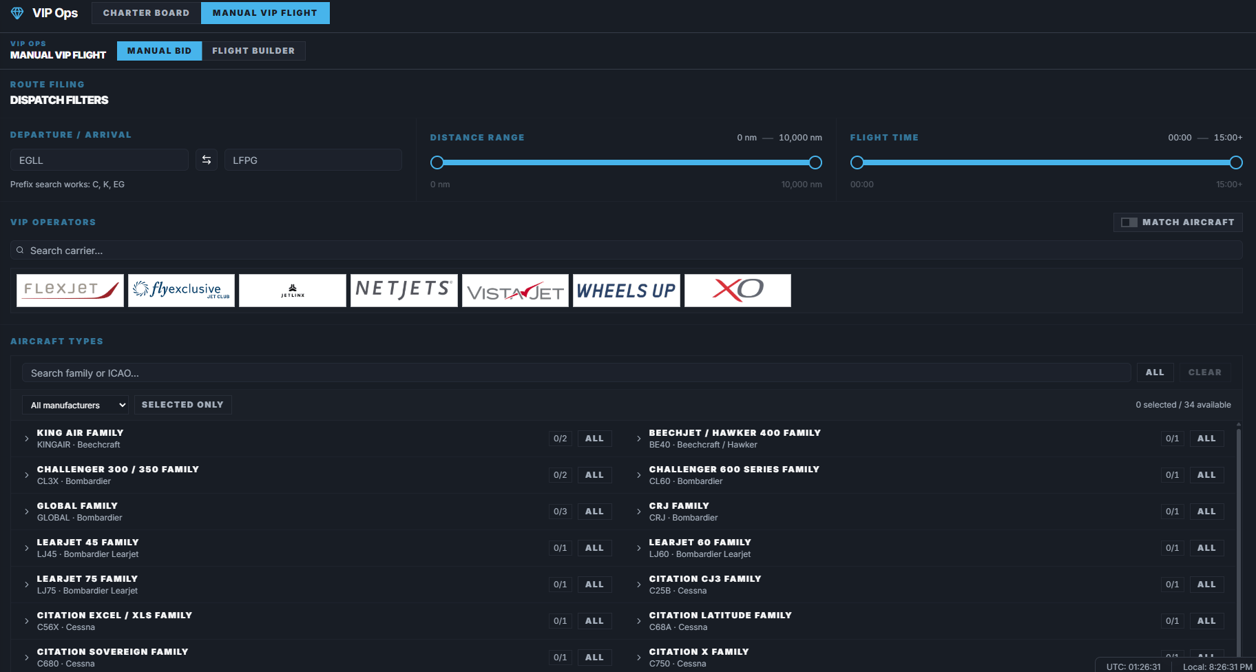
Task: Open the Charter Board tab
Action: [146, 13]
